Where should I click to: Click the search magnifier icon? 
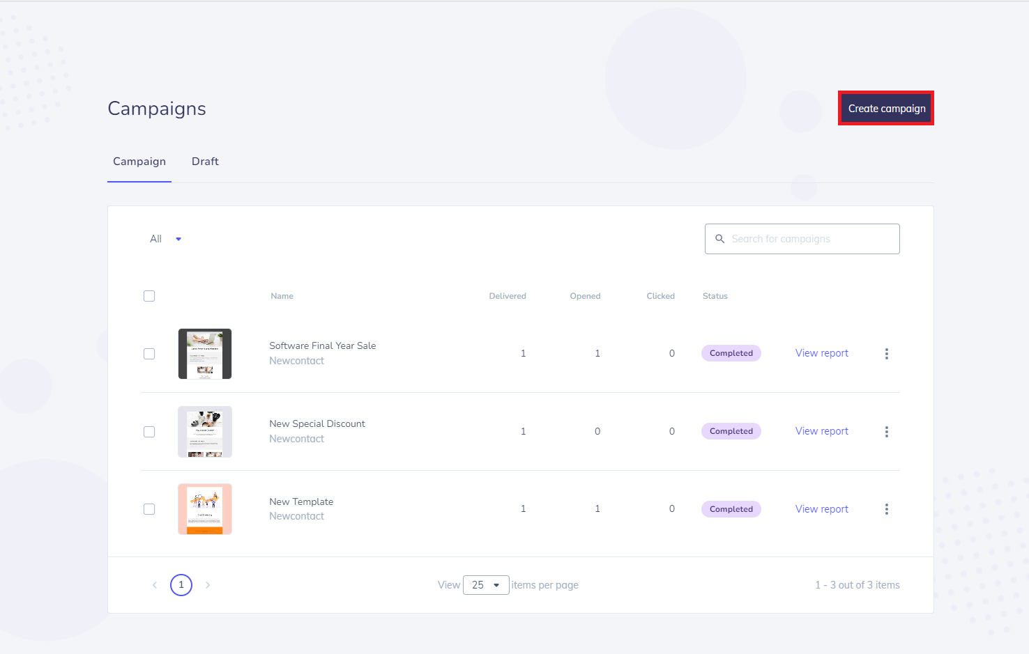720,239
